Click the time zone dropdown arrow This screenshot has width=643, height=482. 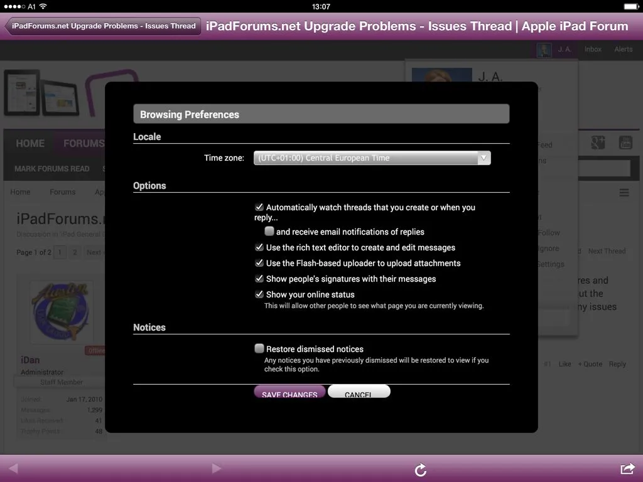click(x=483, y=158)
